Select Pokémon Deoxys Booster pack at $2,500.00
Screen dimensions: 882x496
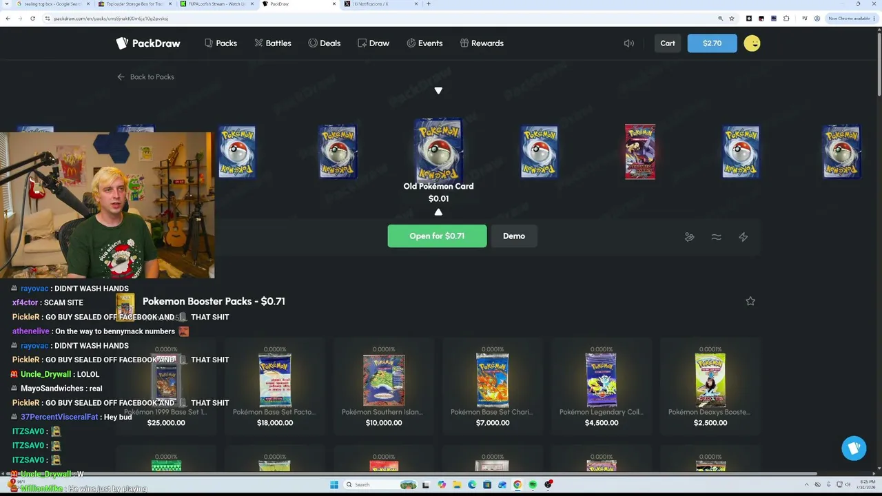(x=710, y=386)
